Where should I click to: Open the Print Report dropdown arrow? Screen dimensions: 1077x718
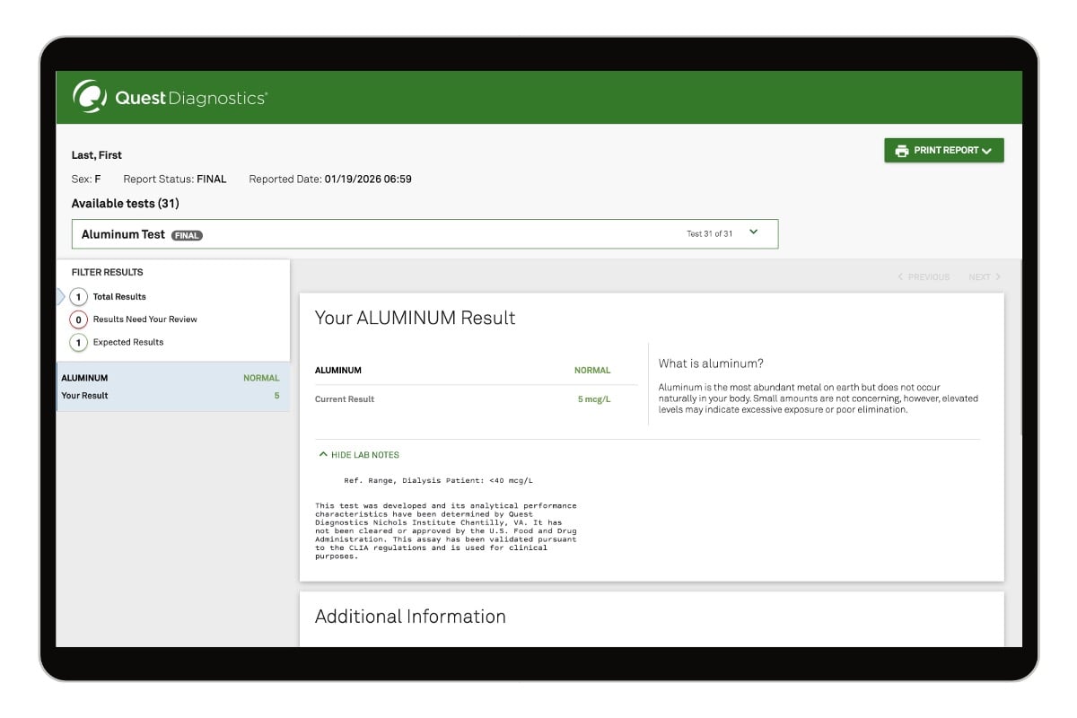tap(987, 152)
